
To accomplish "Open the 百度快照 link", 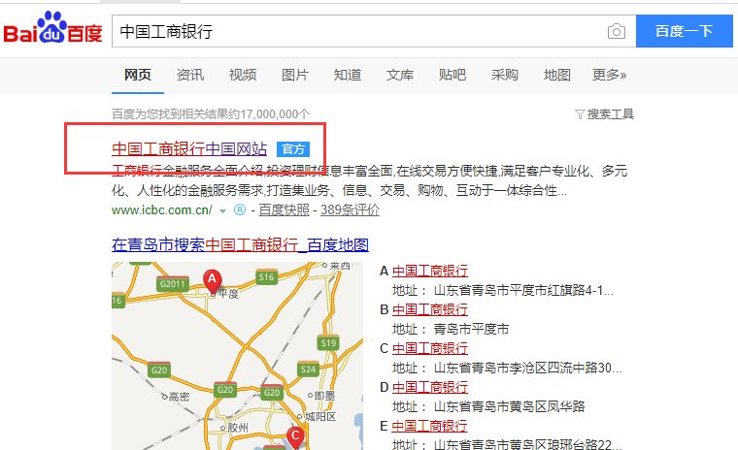I will (x=284, y=209).
